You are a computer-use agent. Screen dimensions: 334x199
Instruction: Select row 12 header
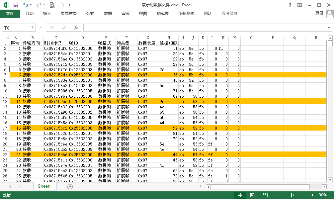(5, 102)
